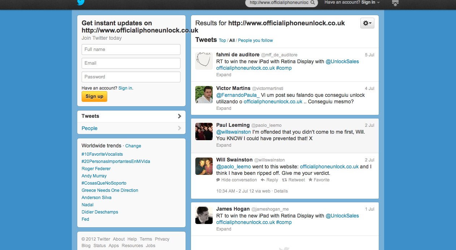Expand Paul Leeming's tweet
Screen dimensions: 456x250
[224, 145]
